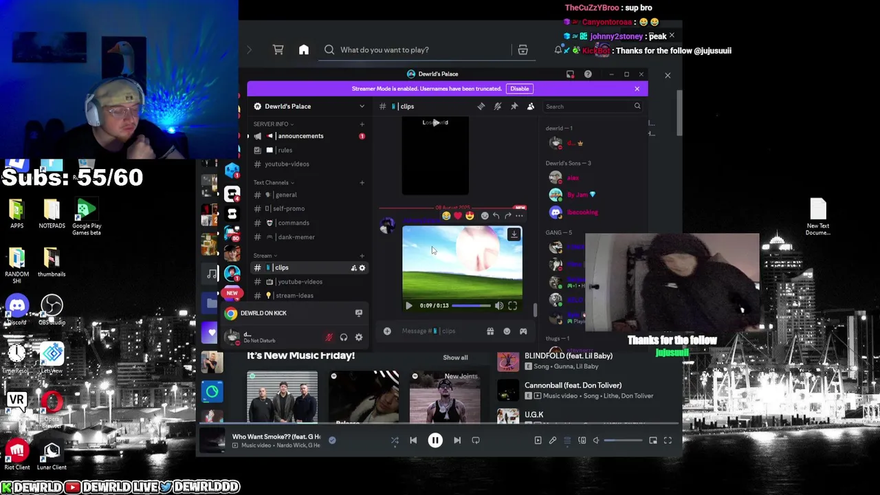Open the screen share icon beside DEWRLD ON KICK
The width and height of the screenshot is (880, 495).
pyautogui.click(x=358, y=313)
